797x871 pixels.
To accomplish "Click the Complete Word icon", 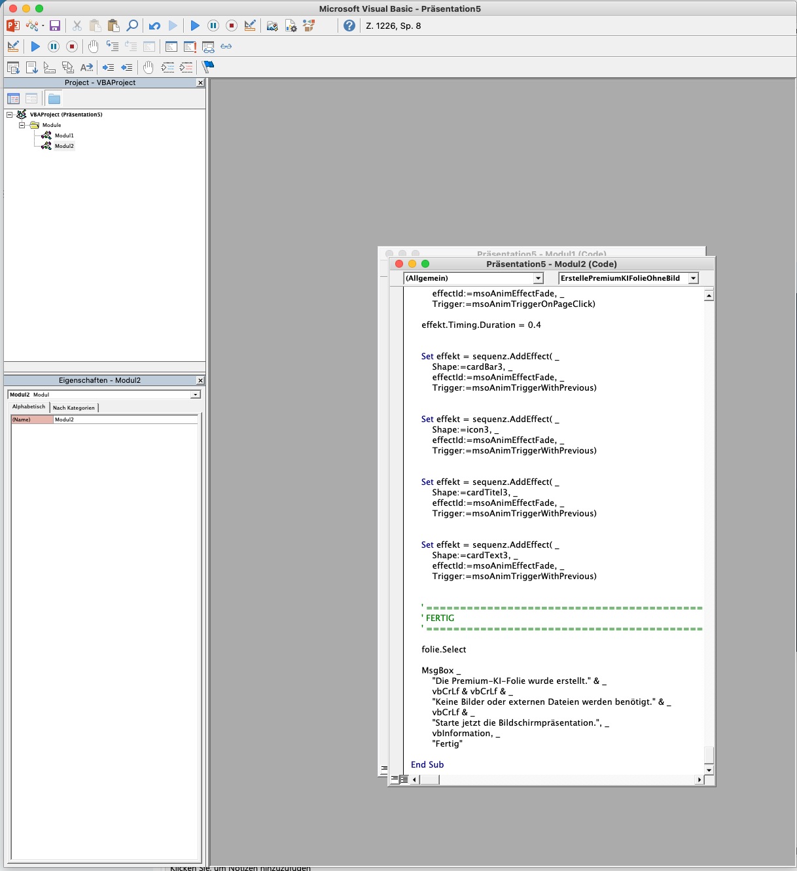I will pos(86,67).
